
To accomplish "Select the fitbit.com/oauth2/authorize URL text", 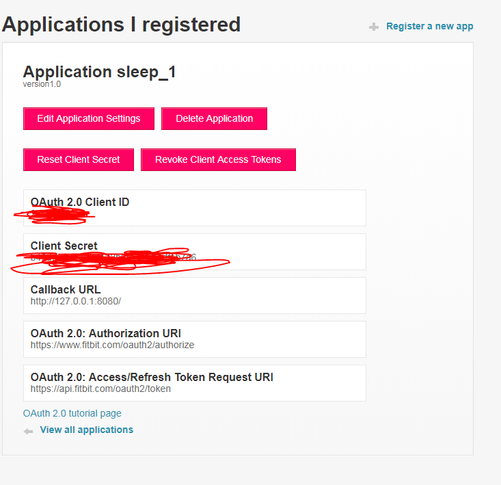I will point(112,345).
